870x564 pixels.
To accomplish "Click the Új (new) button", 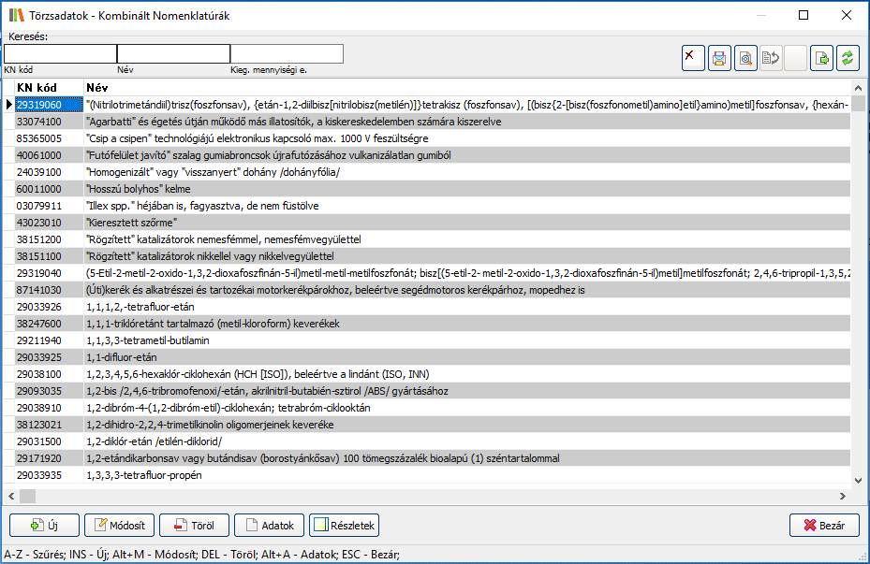I will pos(44,526).
